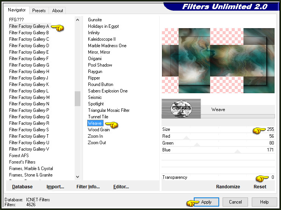
Task: Choose the Gunsite filter
Action: pos(95,20)
